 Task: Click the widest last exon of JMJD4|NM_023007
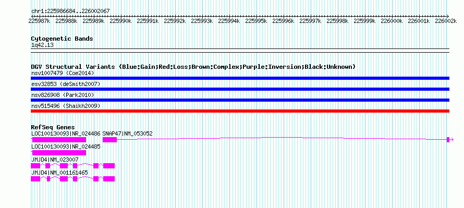pyautogui.click(x=109, y=166)
